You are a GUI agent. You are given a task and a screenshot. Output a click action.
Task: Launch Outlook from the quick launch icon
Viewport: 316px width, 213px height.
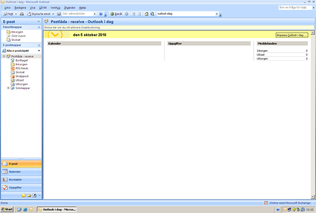tap(31, 209)
